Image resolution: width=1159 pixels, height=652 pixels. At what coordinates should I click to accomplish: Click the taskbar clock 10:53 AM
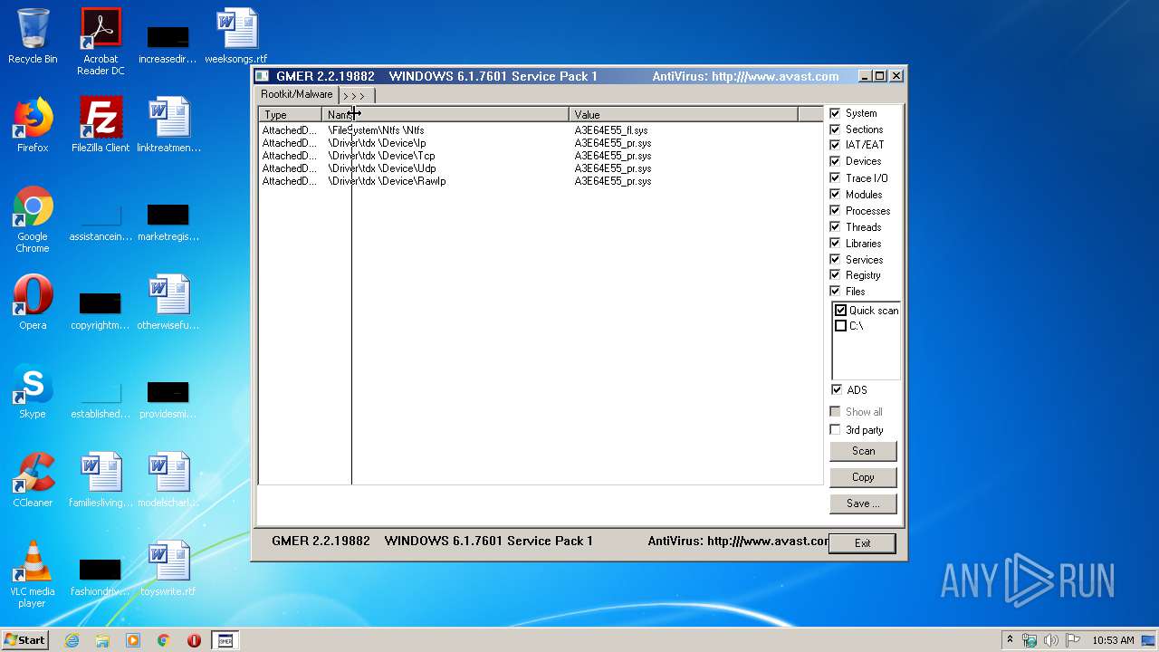1113,640
